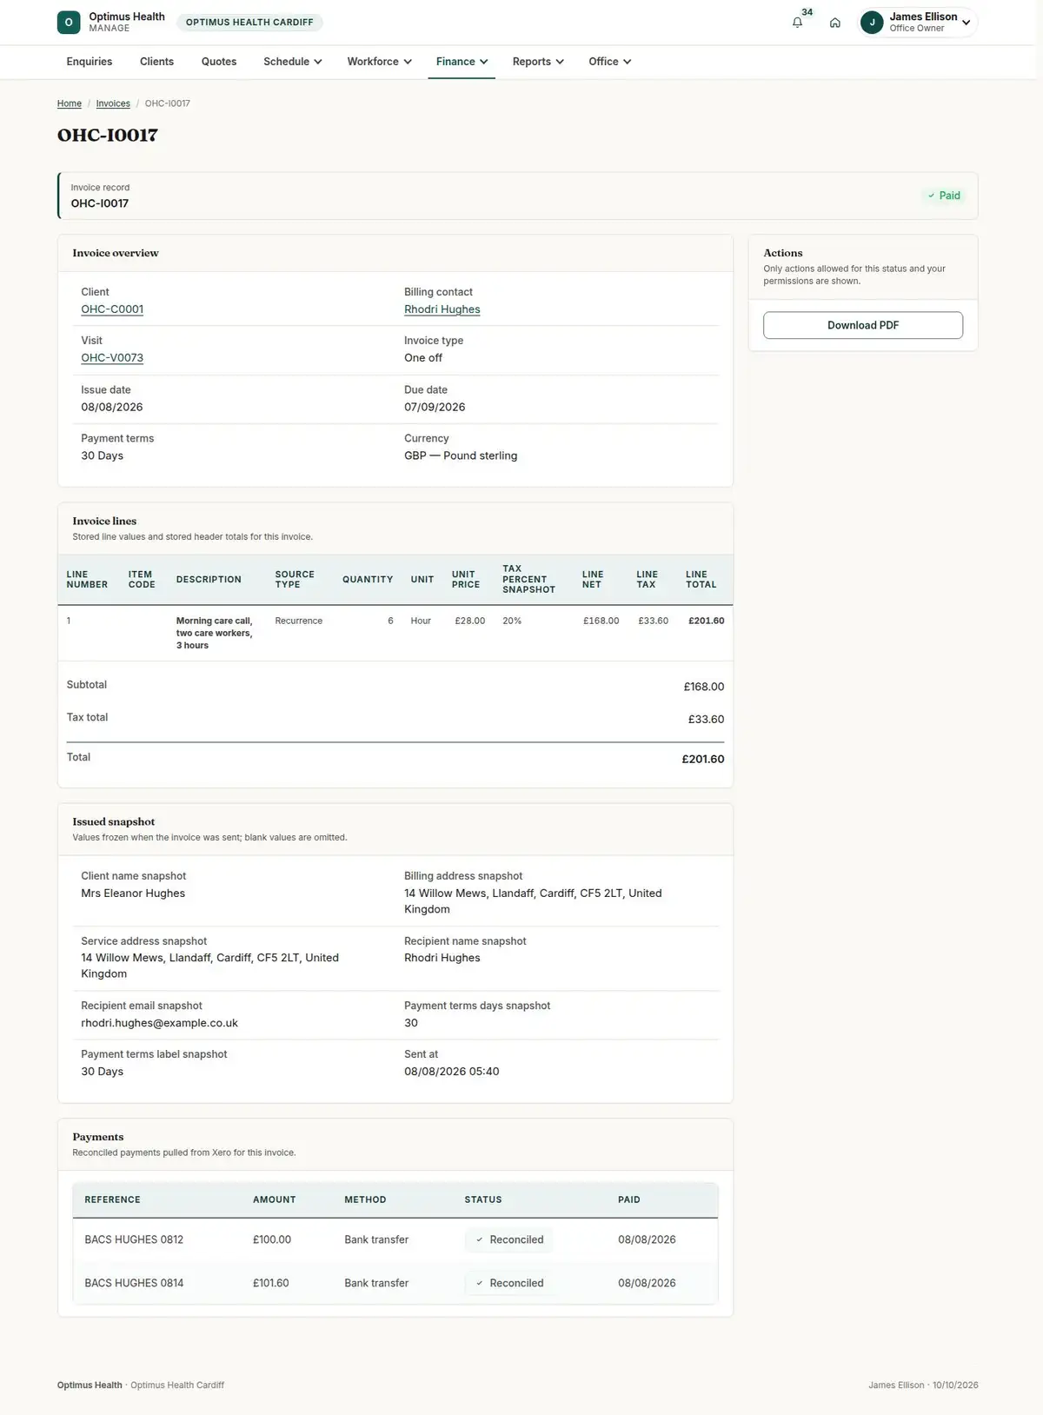This screenshot has width=1043, height=1415.
Task: Expand the James Ellison account menu chevron
Action: tap(966, 23)
